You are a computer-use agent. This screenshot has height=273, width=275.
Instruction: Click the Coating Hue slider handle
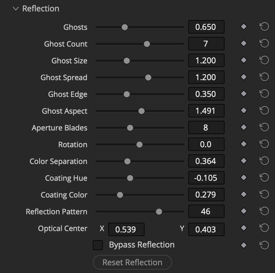(130, 178)
